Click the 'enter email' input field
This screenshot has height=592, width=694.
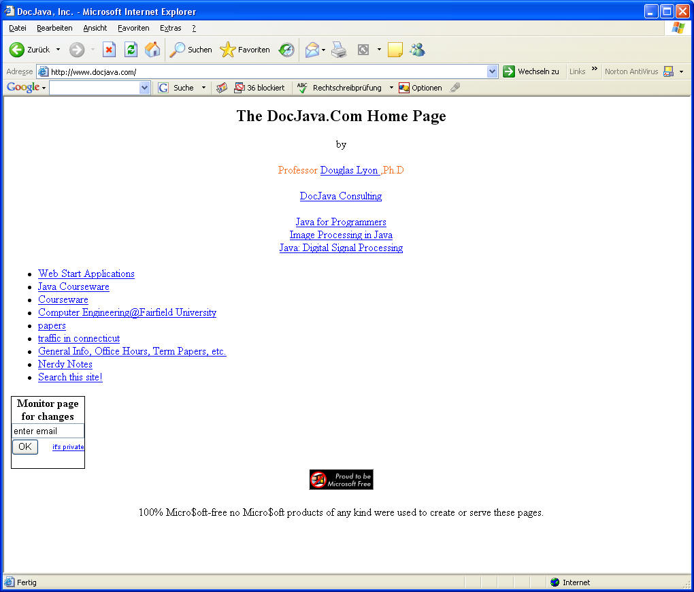point(48,431)
